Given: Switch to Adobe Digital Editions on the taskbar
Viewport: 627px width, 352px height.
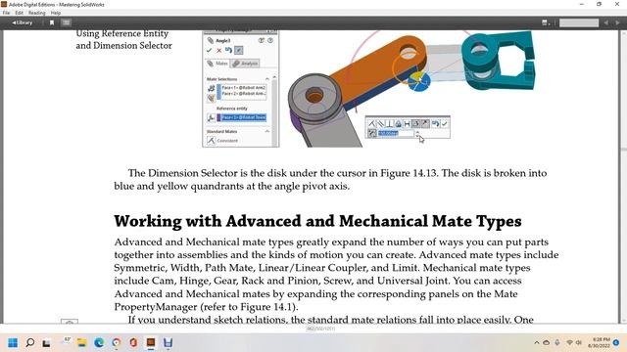Looking at the screenshot, I should 151,342.
